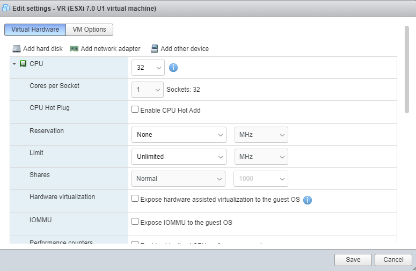This screenshot has height=271, width=416.
Task: Open the Limit dropdown showing Unlimited
Action: (x=179, y=157)
